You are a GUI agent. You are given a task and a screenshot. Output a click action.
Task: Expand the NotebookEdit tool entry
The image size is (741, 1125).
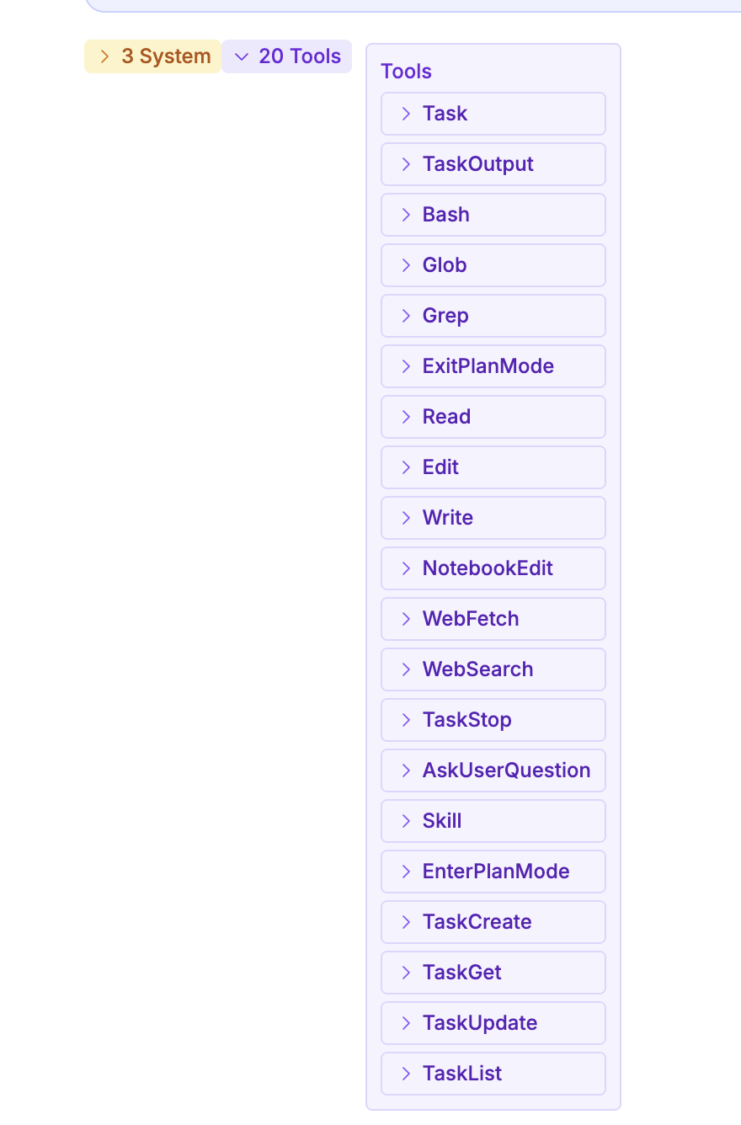[493, 568]
